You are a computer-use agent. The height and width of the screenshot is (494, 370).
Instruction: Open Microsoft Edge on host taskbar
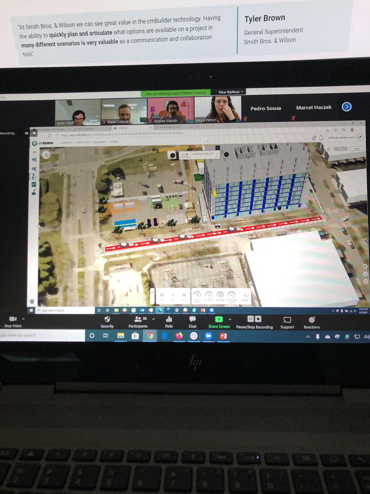click(164, 336)
